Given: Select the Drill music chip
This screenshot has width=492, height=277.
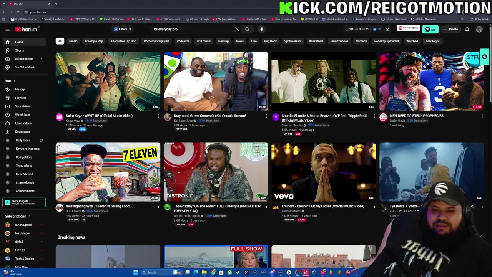Looking at the screenshot, I should 204,41.
